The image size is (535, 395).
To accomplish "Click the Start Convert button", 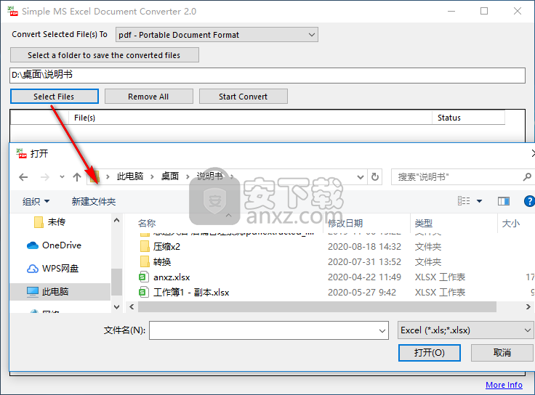I will tap(244, 97).
